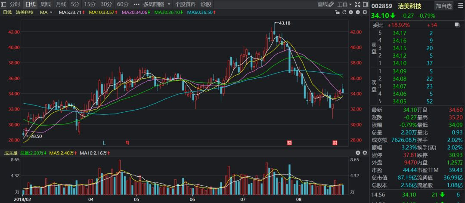
Task: Expand the 工具 tools dropdown
Action: 344,4
